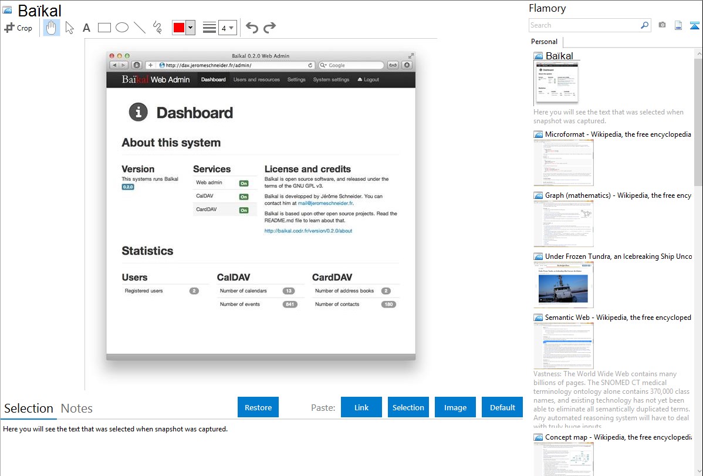Click the blue collapse icon in Flamory header
This screenshot has width=703, height=476.
coord(694,25)
